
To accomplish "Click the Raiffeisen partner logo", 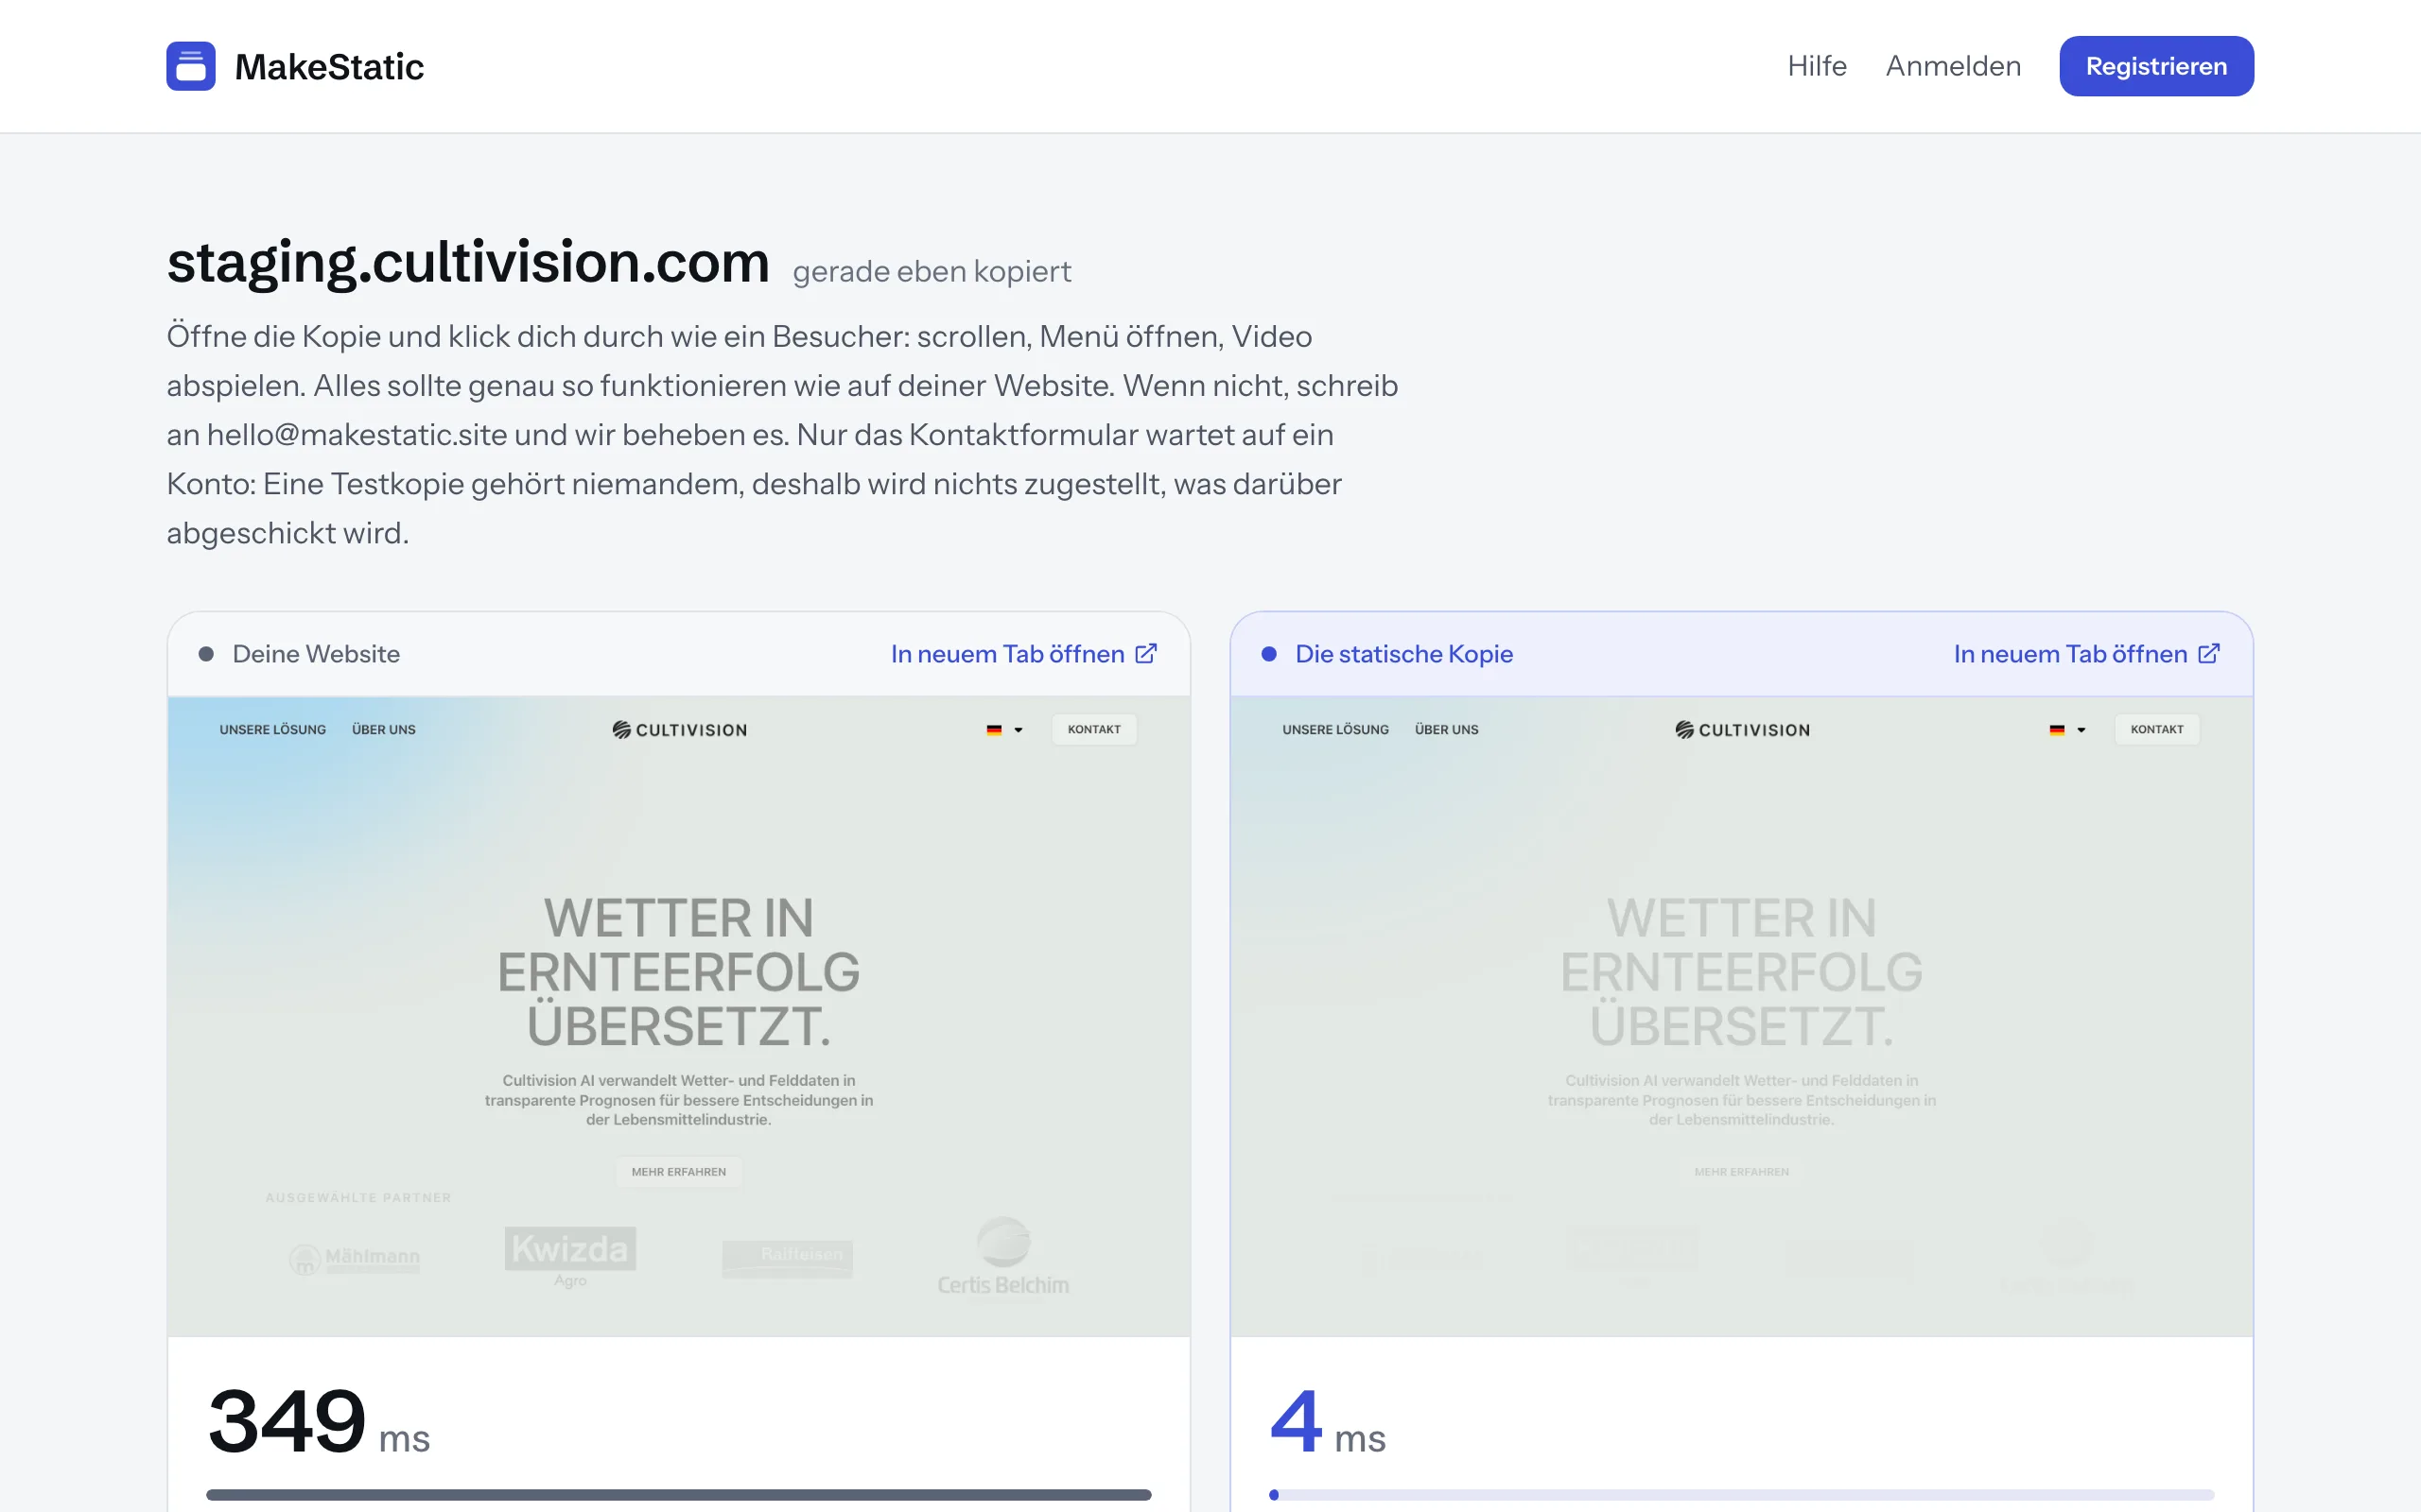I will tap(788, 1258).
